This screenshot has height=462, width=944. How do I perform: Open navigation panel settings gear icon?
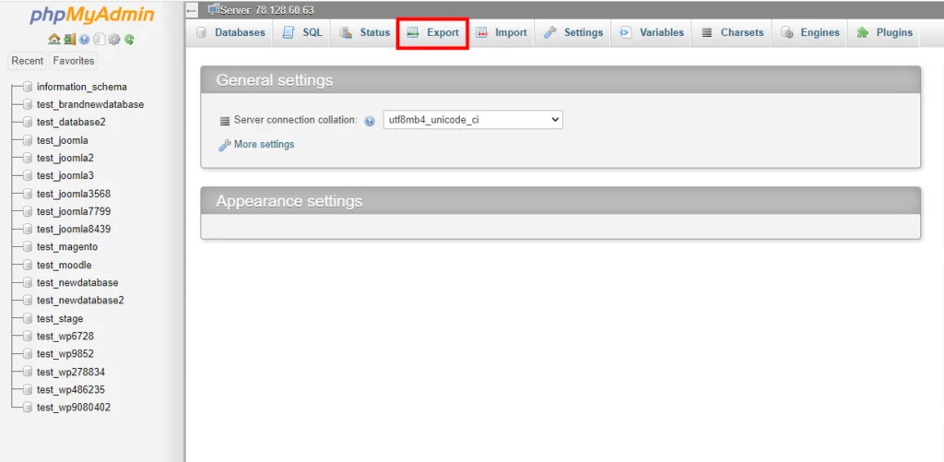pyautogui.click(x=114, y=40)
